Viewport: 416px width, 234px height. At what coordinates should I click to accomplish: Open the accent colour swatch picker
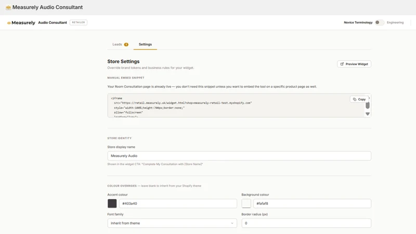click(x=112, y=203)
